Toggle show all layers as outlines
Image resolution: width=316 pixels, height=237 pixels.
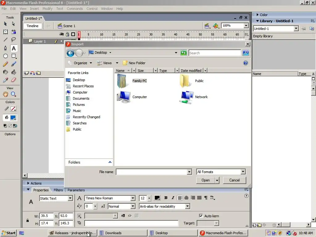73,34
